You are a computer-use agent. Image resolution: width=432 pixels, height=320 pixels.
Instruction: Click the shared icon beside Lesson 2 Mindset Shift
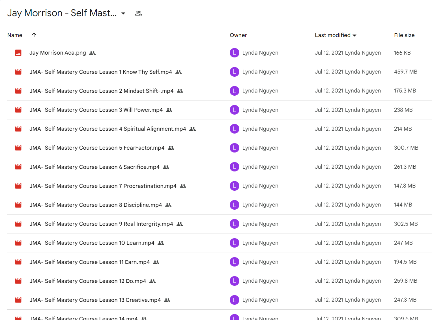tap(180, 91)
